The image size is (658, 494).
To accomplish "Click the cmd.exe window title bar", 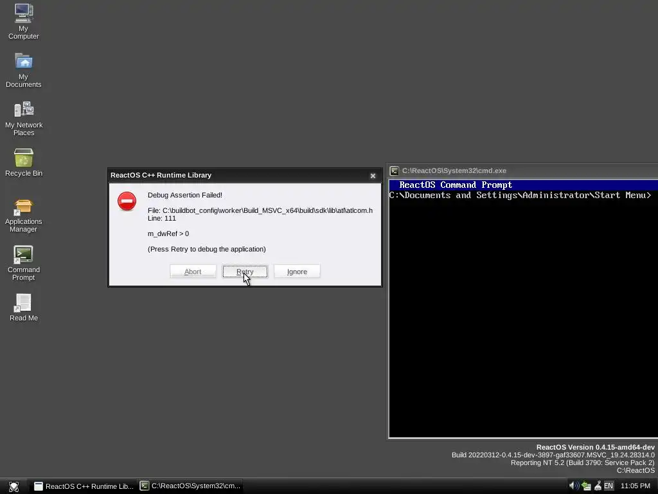I will [522, 170].
